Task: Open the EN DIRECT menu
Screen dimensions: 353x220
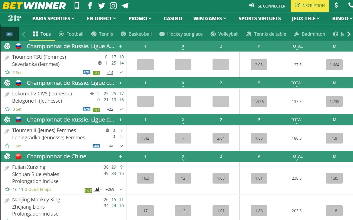Action: [x=101, y=18]
